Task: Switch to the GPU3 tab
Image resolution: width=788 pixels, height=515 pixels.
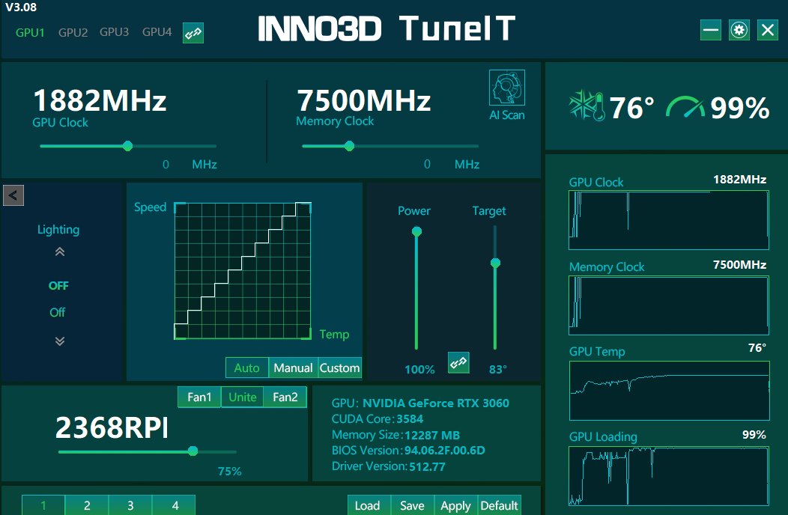Action: click(x=114, y=32)
